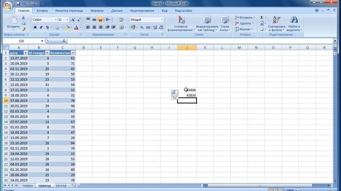Toggle center text alignment

94,27
